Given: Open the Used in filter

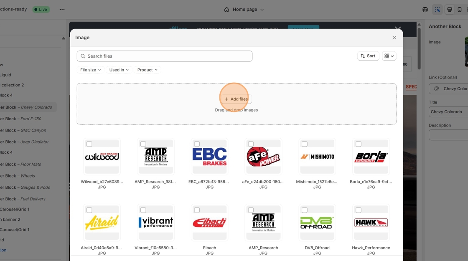Looking at the screenshot, I should (x=119, y=70).
